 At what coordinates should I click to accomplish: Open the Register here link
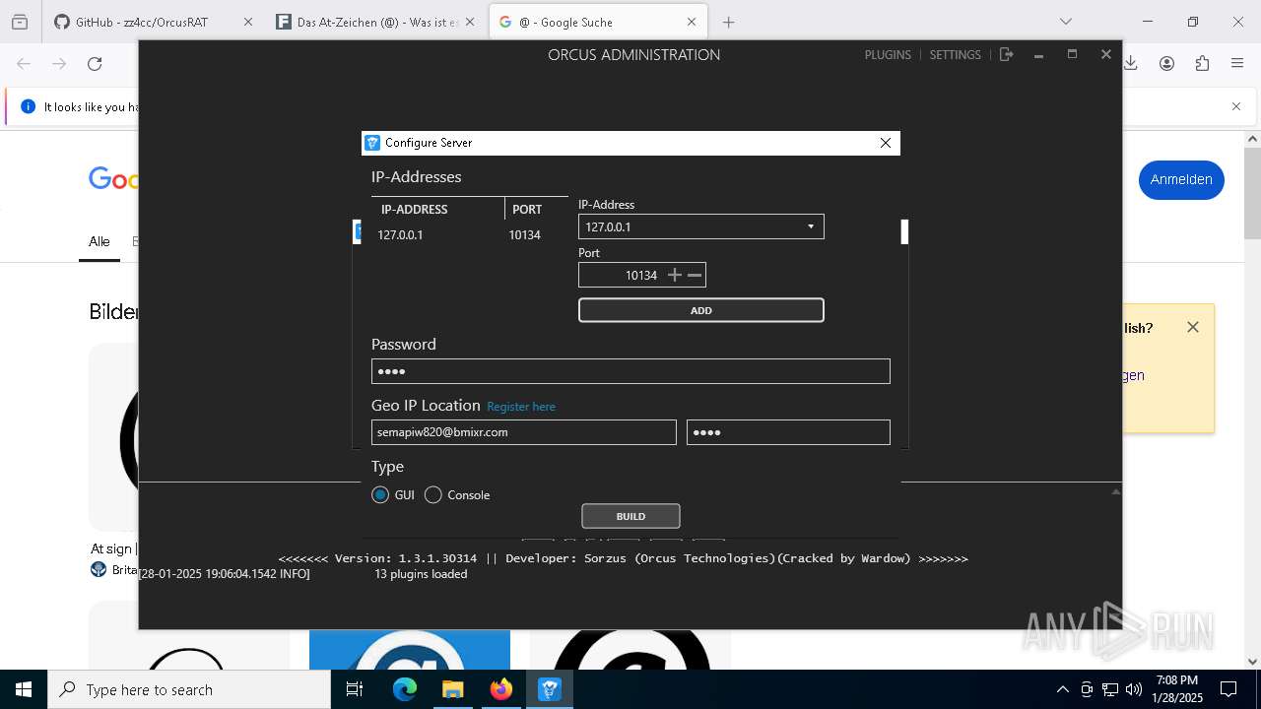click(521, 407)
